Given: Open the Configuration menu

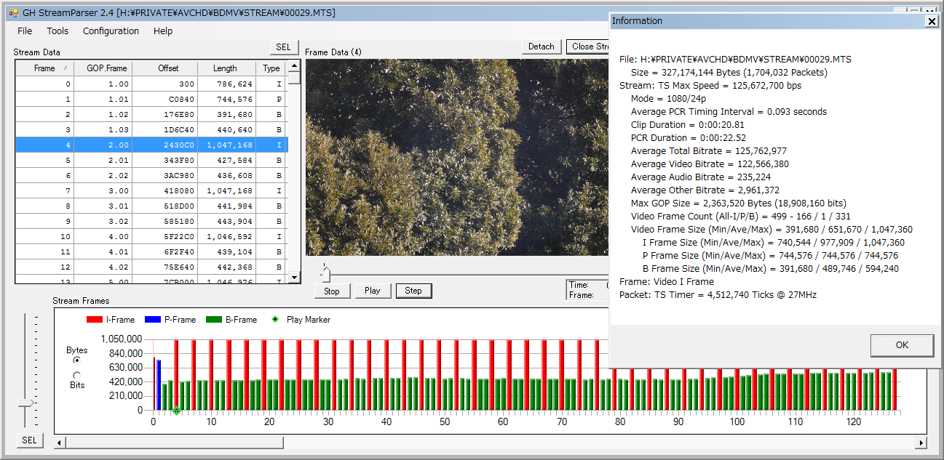Looking at the screenshot, I should point(111,31).
